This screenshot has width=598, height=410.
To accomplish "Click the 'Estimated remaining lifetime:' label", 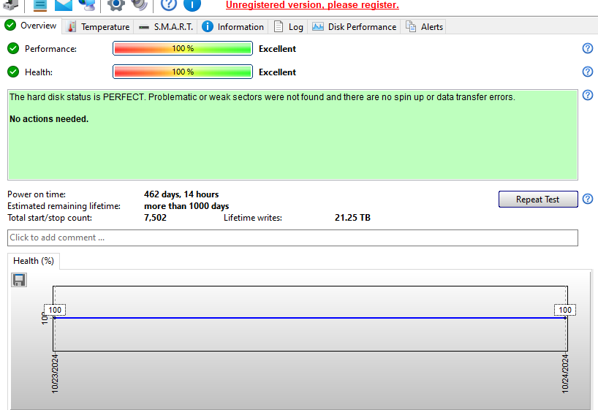I will click(x=64, y=206).
